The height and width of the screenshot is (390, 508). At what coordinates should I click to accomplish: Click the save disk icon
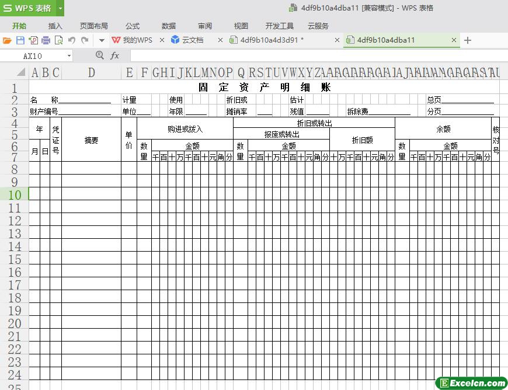[x=20, y=40]
